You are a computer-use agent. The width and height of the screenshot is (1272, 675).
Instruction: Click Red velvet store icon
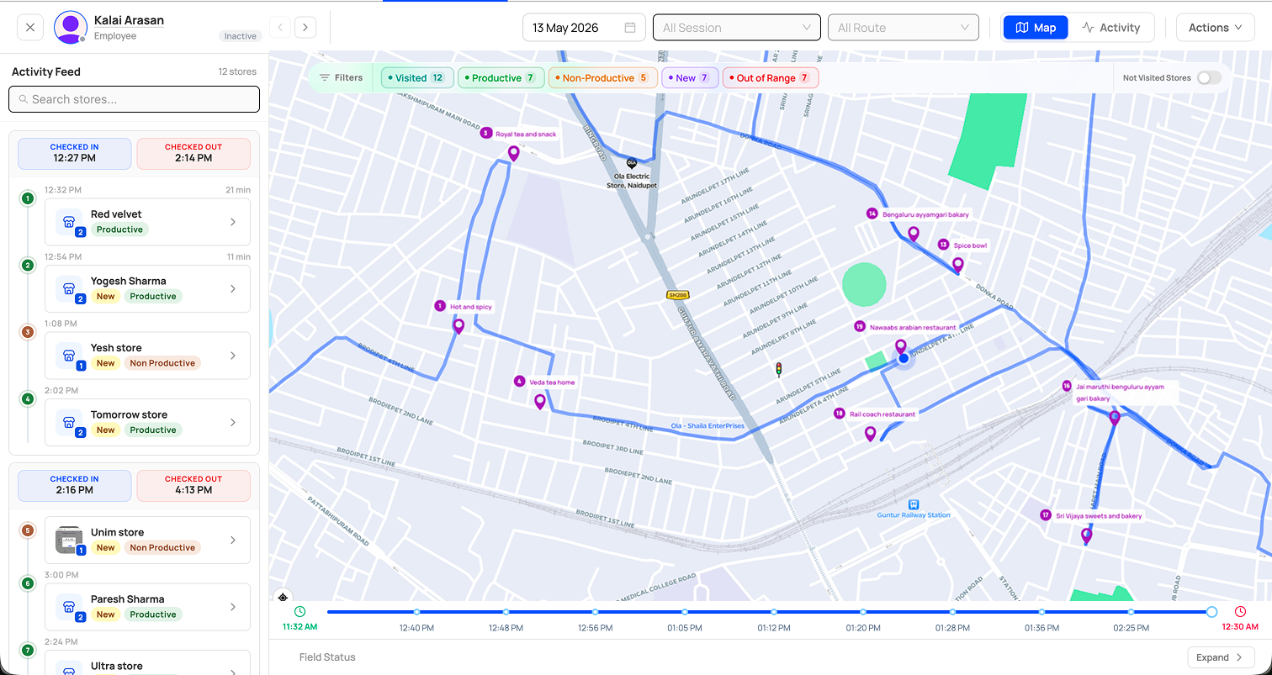pyautogui.click(x=69, y=222)
